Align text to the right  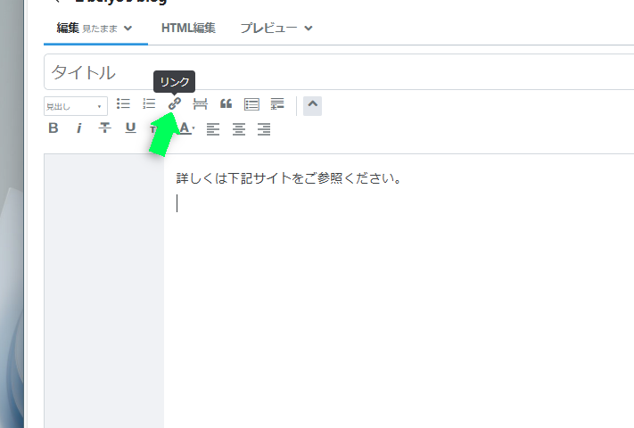264,129
